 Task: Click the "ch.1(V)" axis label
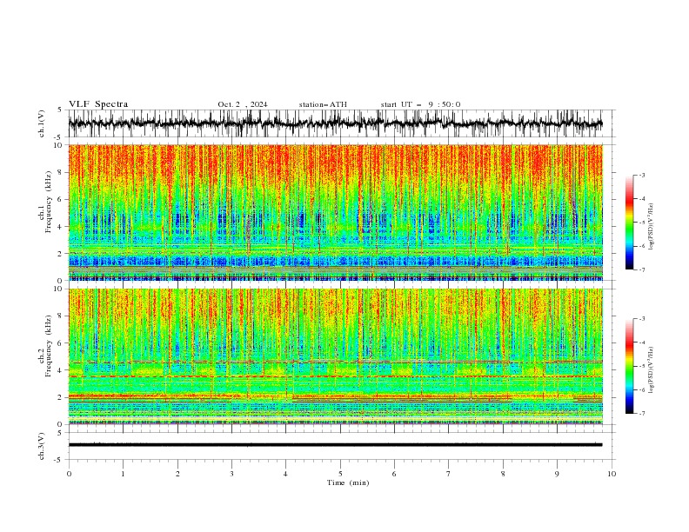click(x=42, y=123)
